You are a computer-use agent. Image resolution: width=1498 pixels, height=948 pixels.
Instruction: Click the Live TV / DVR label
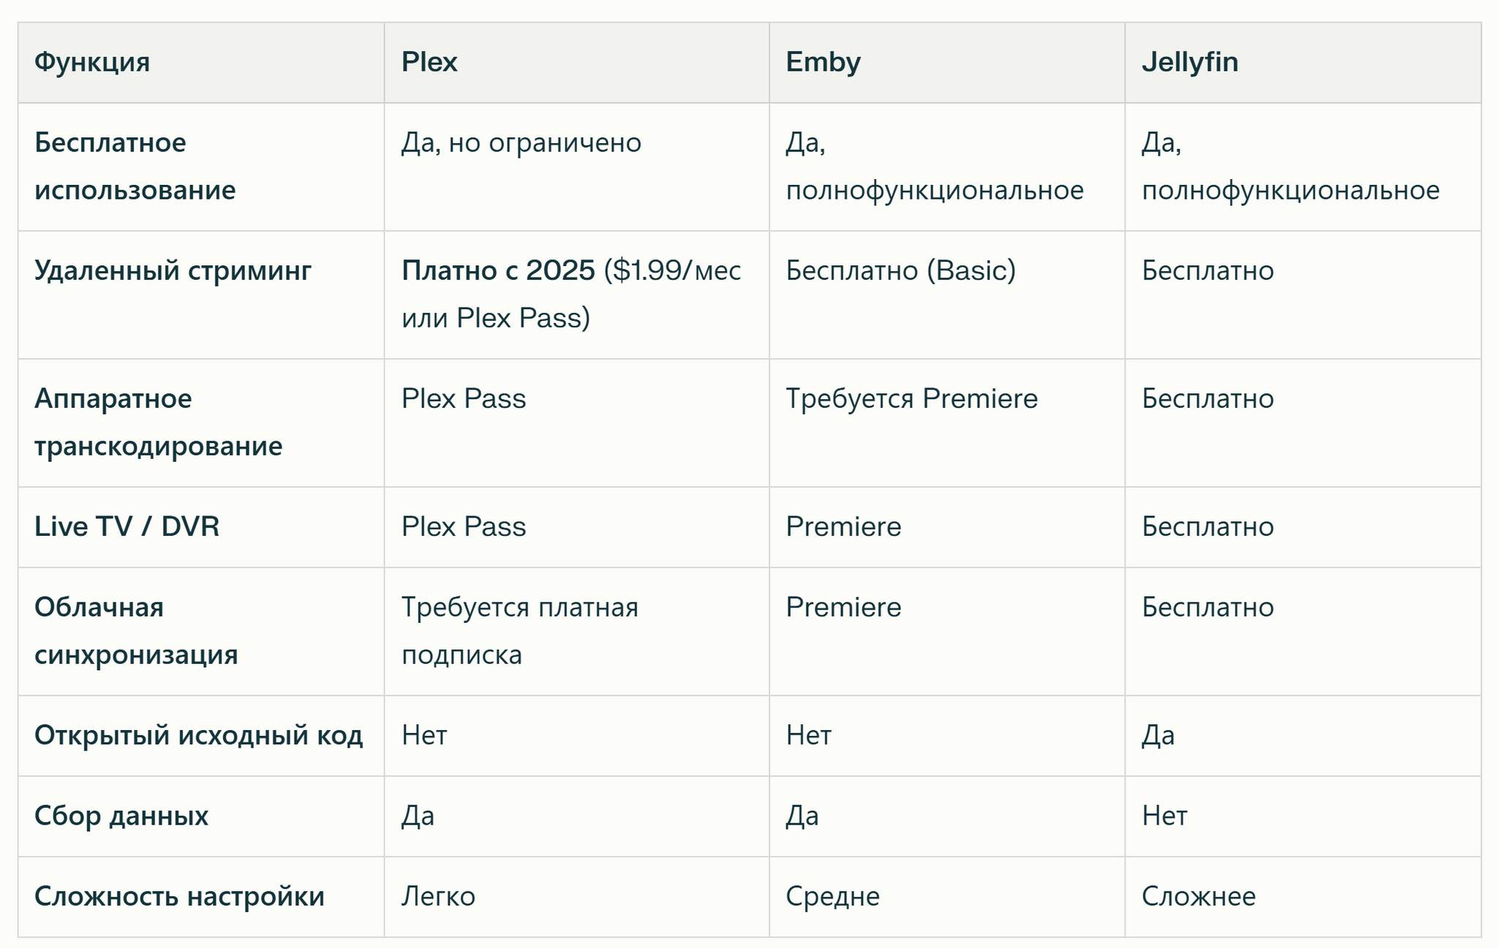[x=127, y=526]
